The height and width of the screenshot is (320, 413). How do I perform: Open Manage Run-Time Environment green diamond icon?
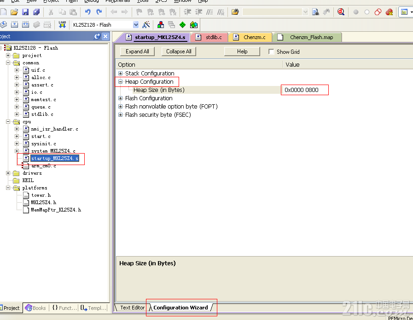(x=182, y=25)
